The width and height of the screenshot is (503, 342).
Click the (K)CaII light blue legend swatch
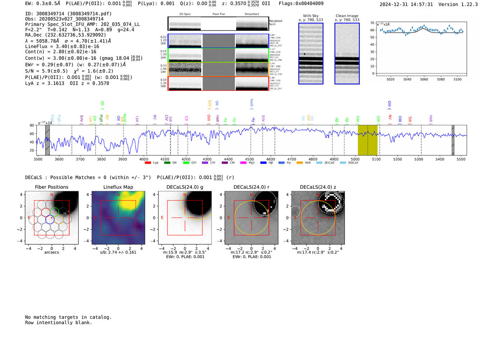pyautogui.click(x=319, y=163)
